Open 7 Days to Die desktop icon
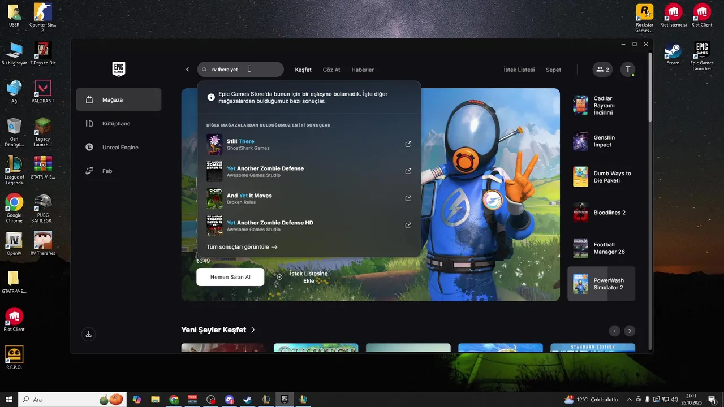The image size is (724, 407). pyautogui.click(x=43, y=54)
